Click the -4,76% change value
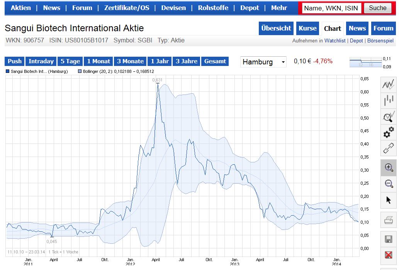 pos(323,61)
